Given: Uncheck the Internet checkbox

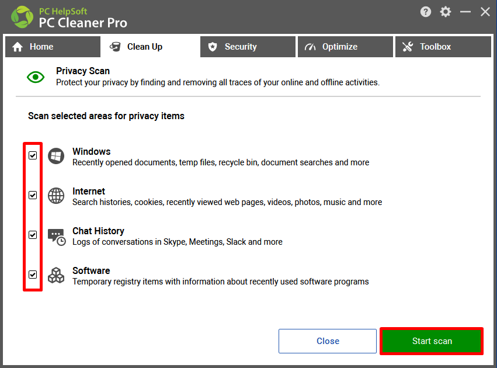Looking at the screenshot, I should pos(33,195).
